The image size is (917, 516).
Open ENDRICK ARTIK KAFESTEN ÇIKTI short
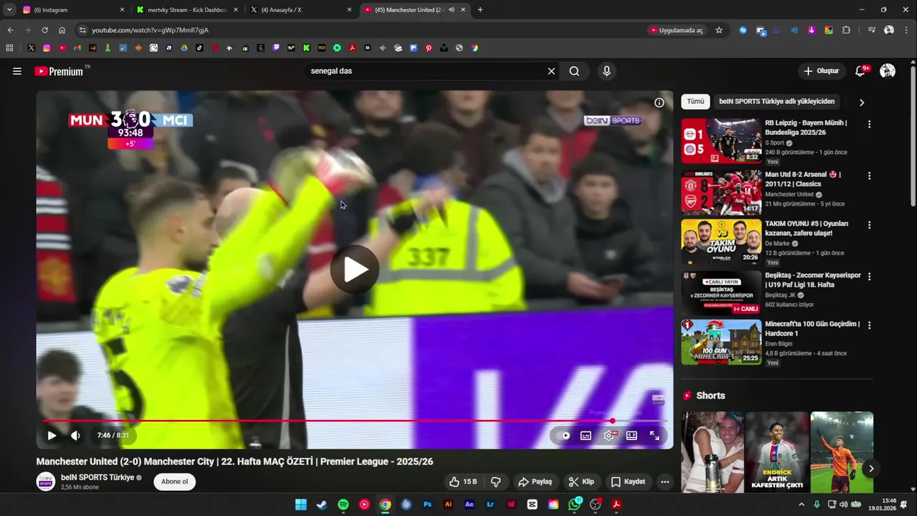(776, 452)
